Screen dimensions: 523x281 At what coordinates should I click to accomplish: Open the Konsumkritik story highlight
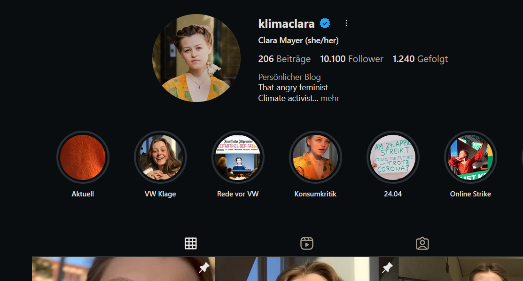pos(315,157)
